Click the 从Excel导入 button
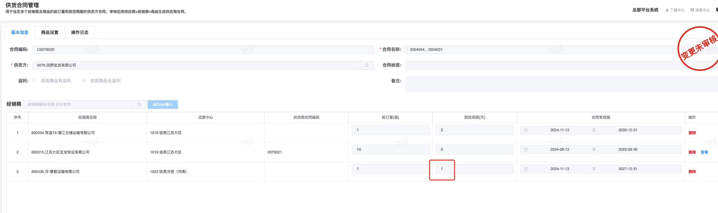Viewport: 718px width, 213px height. pos(163,104)
